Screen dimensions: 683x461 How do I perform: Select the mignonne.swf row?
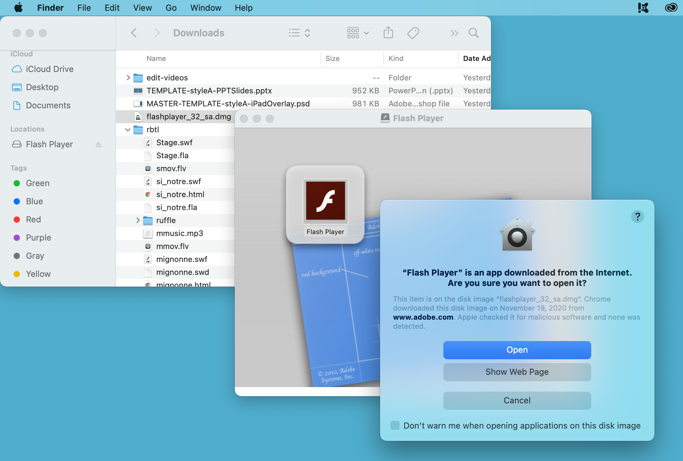click(x=175, y=259)
